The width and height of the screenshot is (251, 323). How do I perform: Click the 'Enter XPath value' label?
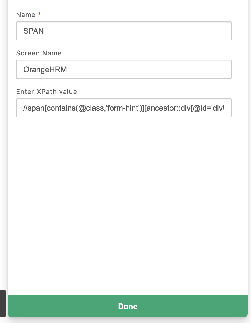47,92
